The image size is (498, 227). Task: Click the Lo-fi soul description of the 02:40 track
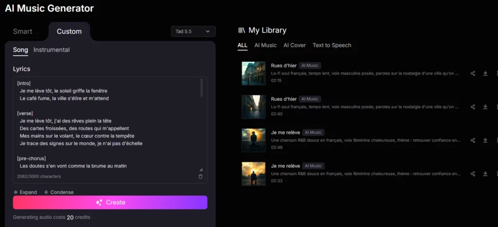point(365,107)
